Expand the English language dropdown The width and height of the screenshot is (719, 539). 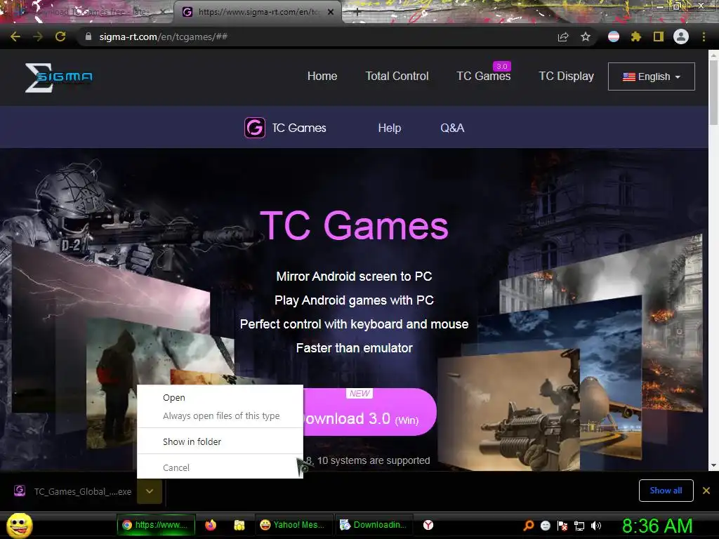coord(651,76)
